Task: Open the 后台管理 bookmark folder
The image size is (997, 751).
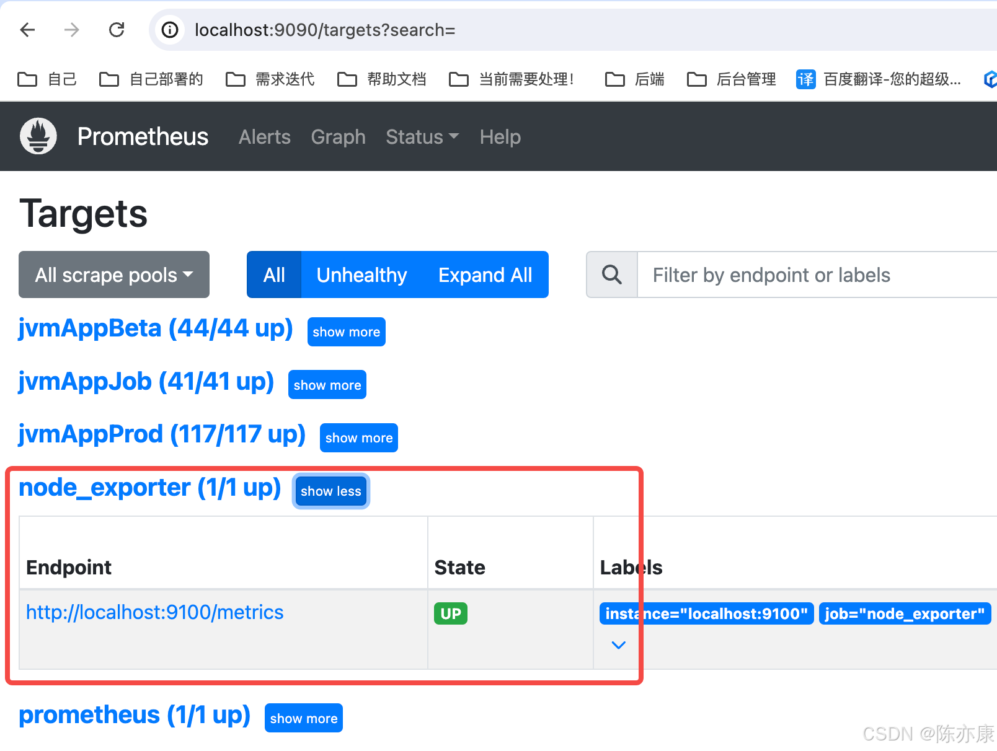Action: pyautogui.click(x=731, y=79)
